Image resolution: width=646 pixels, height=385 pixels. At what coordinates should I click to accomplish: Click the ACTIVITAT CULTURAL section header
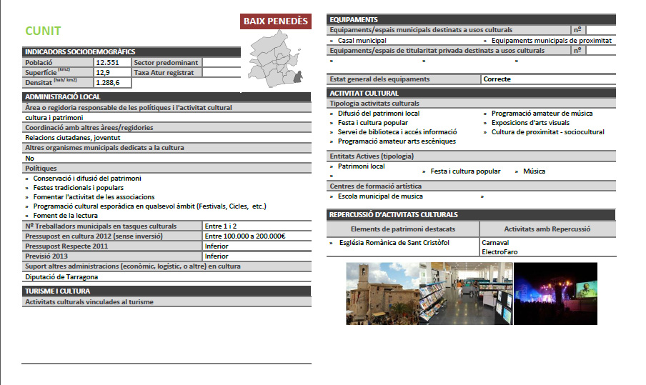pos(471,93)
